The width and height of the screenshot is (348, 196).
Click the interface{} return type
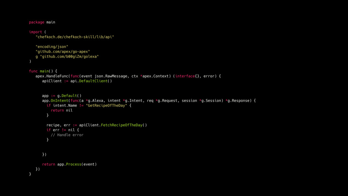coord(187,76)
